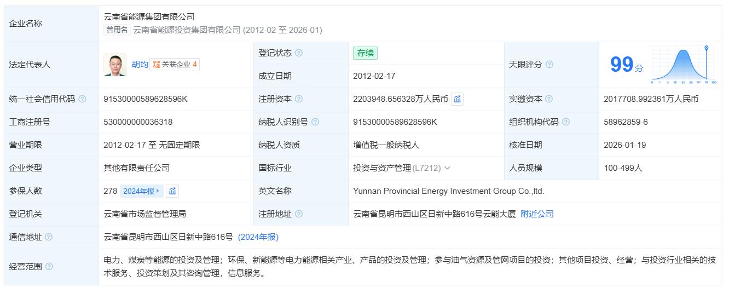The width and height of the screenshot is (729, 293).
Task: Click help icon beside 注册资本 label
Action: click(x=298, y=99)
